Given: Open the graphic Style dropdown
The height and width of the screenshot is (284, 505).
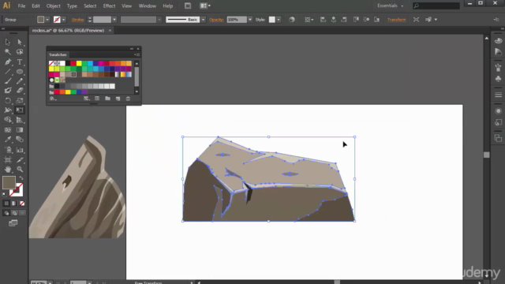Looking at the screenshot, I should [279, 20].
